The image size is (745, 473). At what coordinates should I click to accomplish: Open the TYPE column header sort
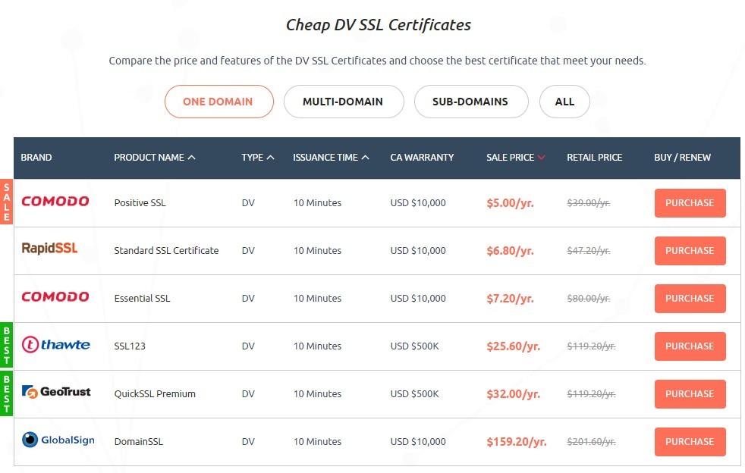click(x=270, y=157)
